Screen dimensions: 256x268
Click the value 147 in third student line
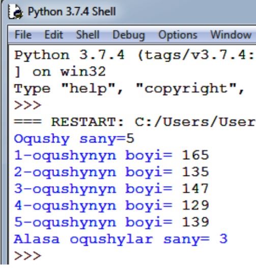point(195,189)
